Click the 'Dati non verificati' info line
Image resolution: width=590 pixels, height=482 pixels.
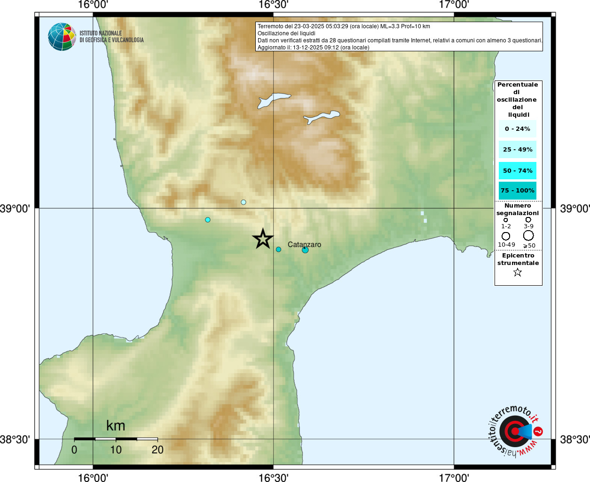click(x=400, y=40)
